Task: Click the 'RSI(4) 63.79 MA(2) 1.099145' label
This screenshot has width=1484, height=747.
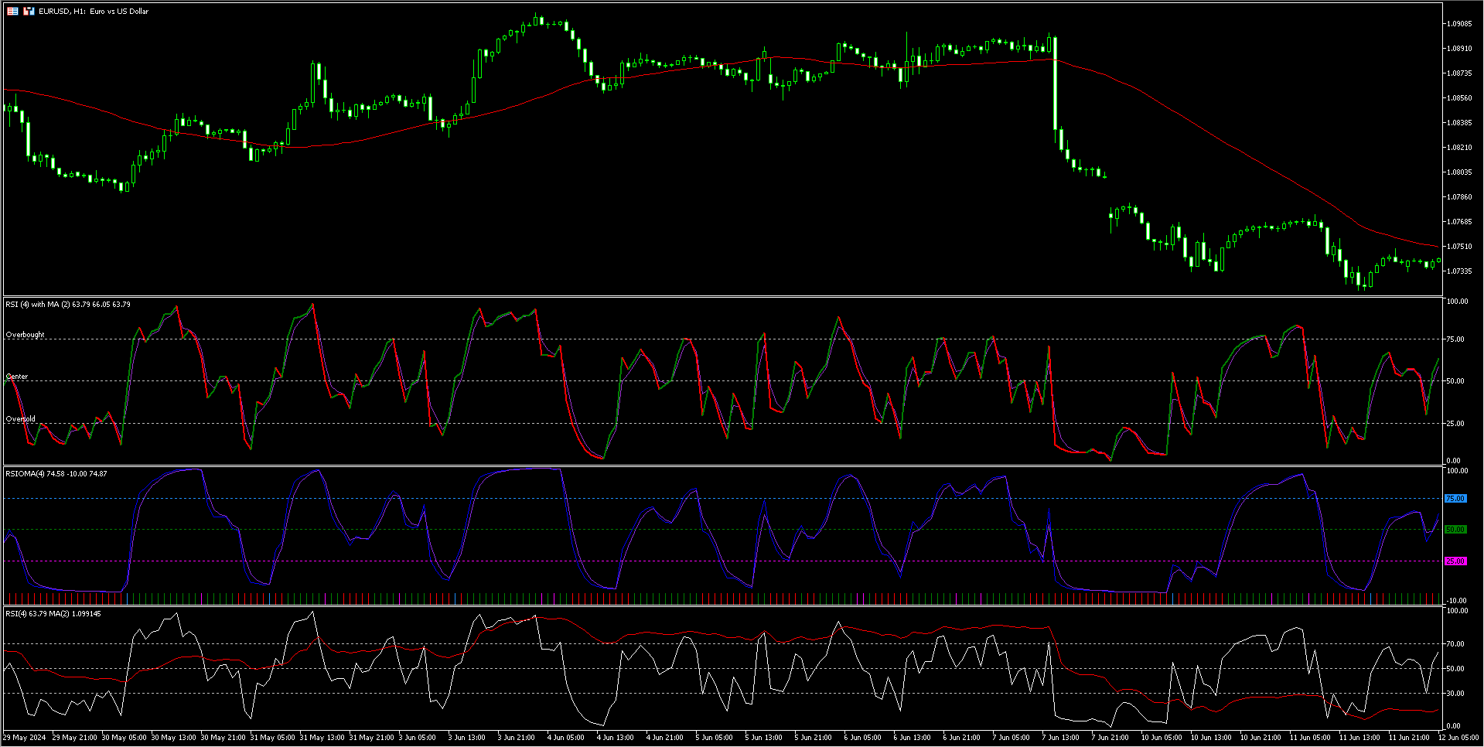Action: coord(53,614)
